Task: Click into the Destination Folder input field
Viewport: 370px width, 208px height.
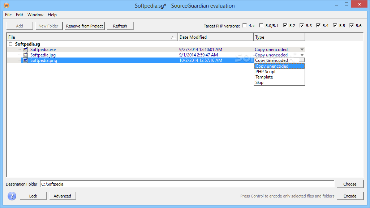Action: (x=187, y=184)
